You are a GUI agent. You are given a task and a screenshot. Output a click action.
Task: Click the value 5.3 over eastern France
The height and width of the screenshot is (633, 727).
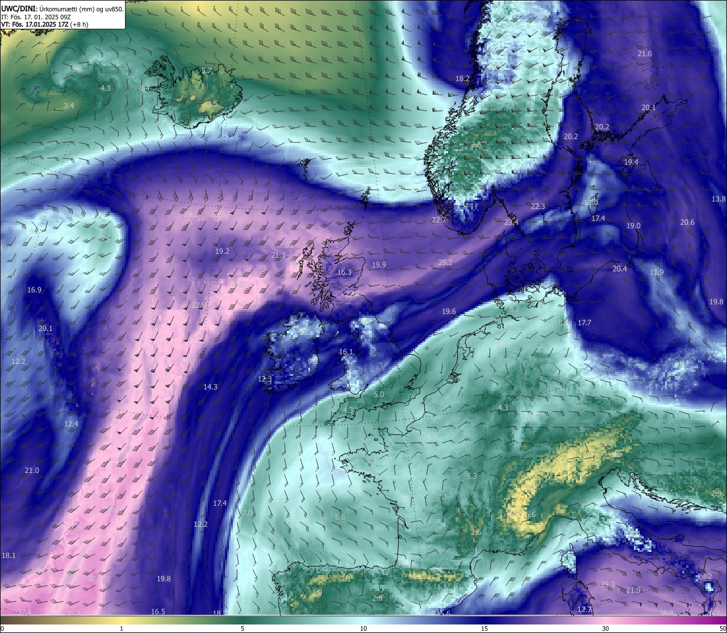[472, 476]
